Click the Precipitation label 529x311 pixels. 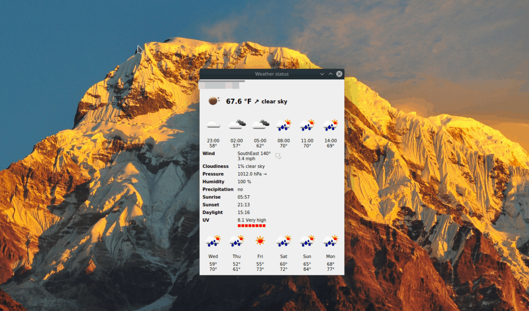click(218, 189)
